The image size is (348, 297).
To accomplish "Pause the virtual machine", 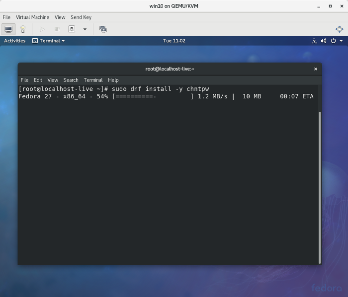I will point(57,29).
